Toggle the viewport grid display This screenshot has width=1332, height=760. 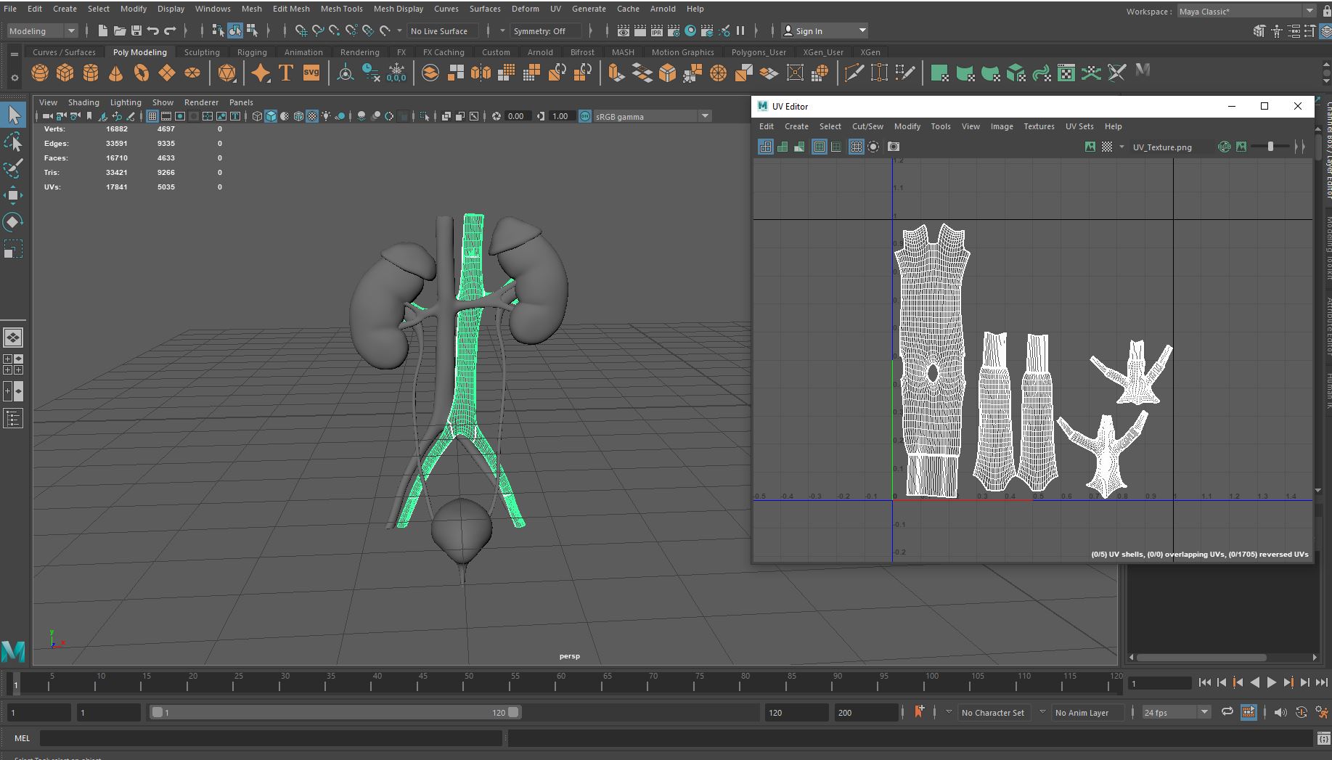(x=152, y=116)
